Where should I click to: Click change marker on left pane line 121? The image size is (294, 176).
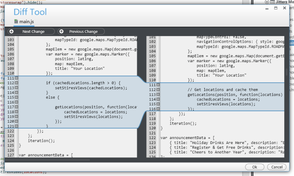click(16, 126)
